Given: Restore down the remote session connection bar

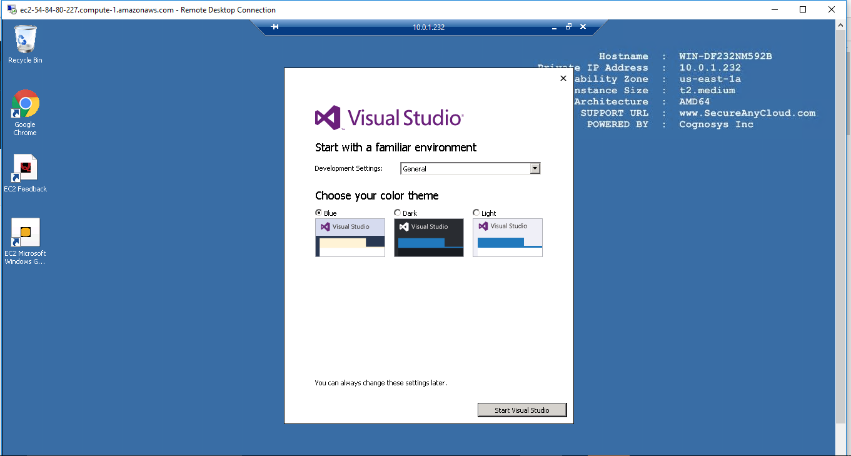Looking at the screenshot, I should (x=568, y=27).
